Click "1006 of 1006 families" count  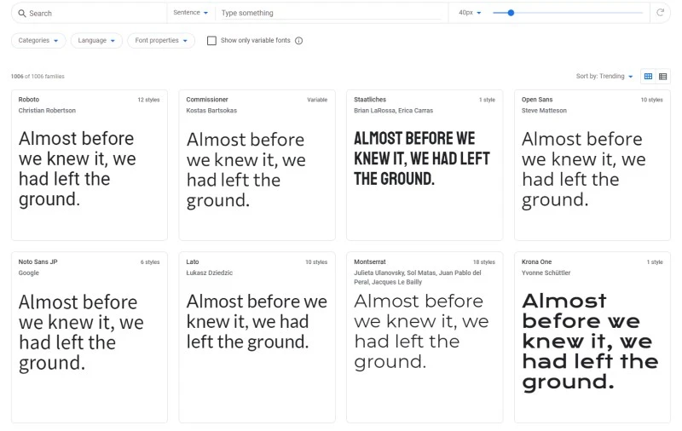click(38, 77)
